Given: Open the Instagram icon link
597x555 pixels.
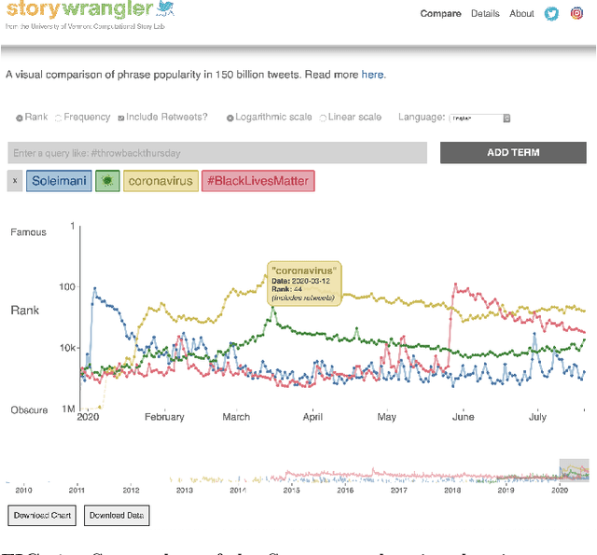Looking at the screenshot, I should tap(576, 14).
